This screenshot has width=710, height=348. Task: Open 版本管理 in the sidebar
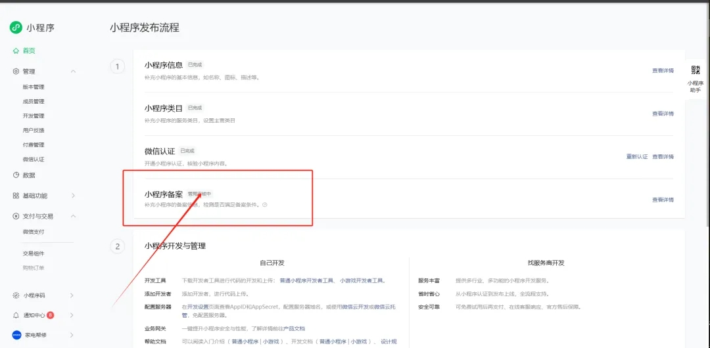click(x=34, y=87)
